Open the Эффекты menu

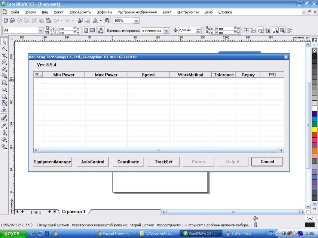104,12
